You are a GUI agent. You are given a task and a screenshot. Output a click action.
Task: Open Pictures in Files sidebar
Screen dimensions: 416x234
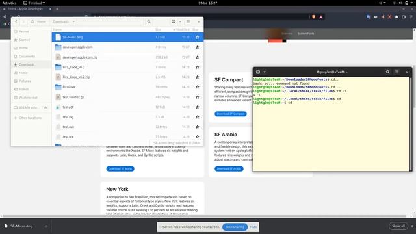(31, 81)
